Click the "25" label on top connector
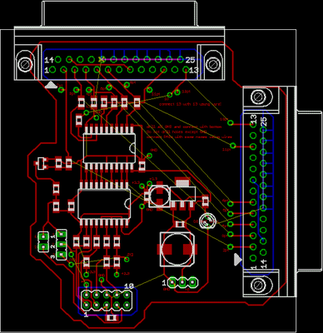 190,60
